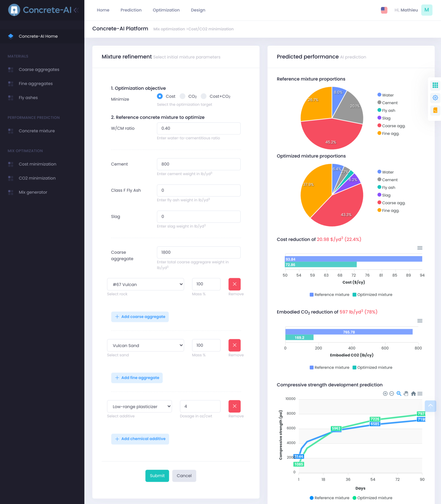This screenshot has width=441, height=504.
Task: Click the Cancel button
Action: tap(184, 476)
